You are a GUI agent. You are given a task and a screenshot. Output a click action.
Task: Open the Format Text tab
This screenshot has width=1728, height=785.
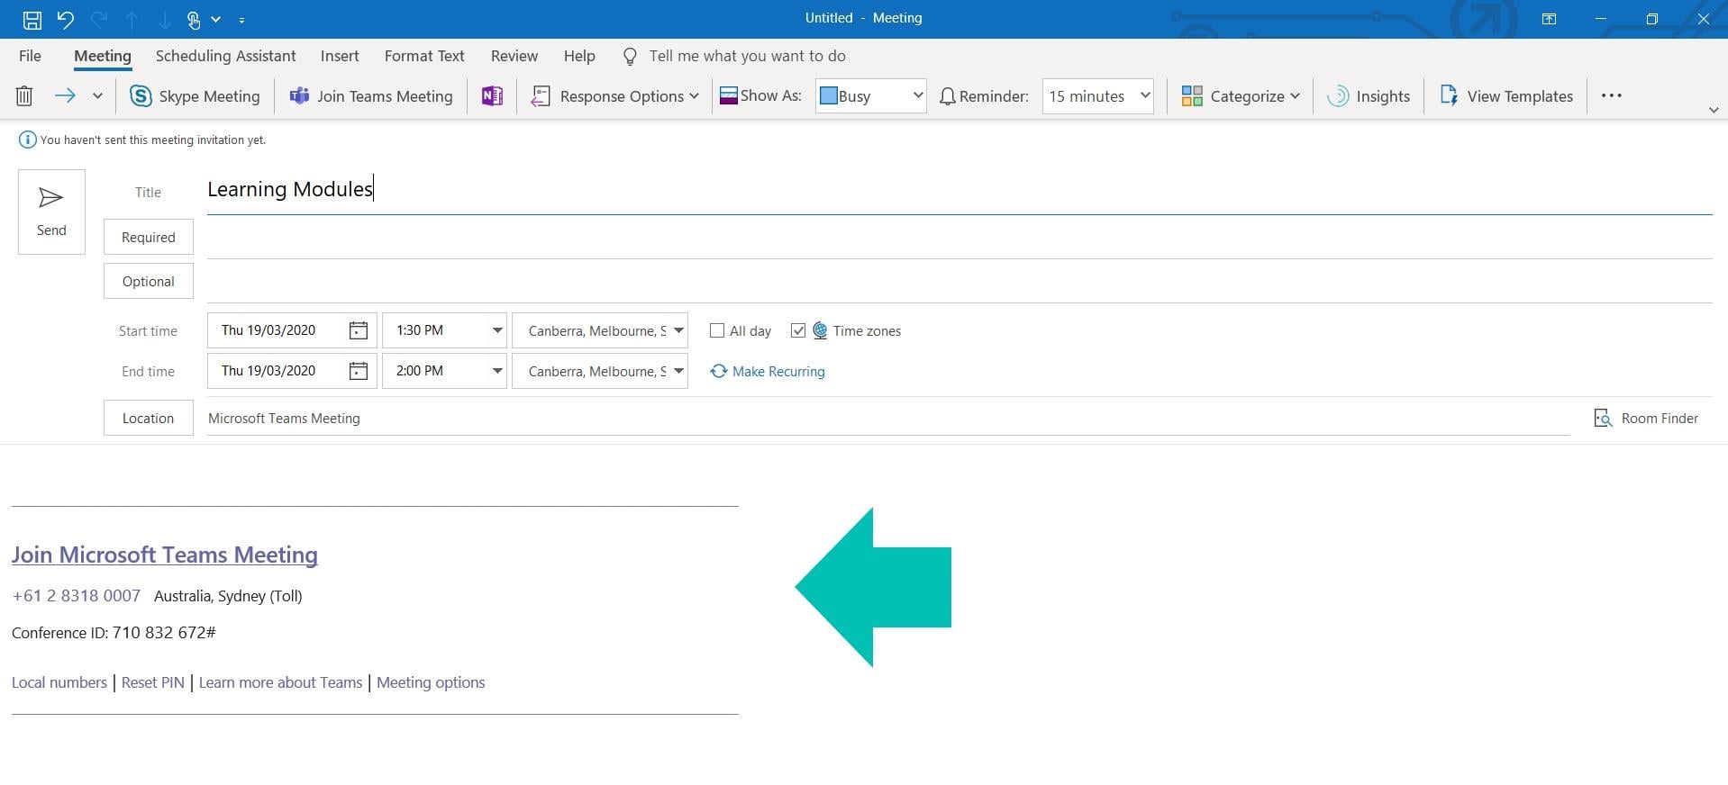424,56
